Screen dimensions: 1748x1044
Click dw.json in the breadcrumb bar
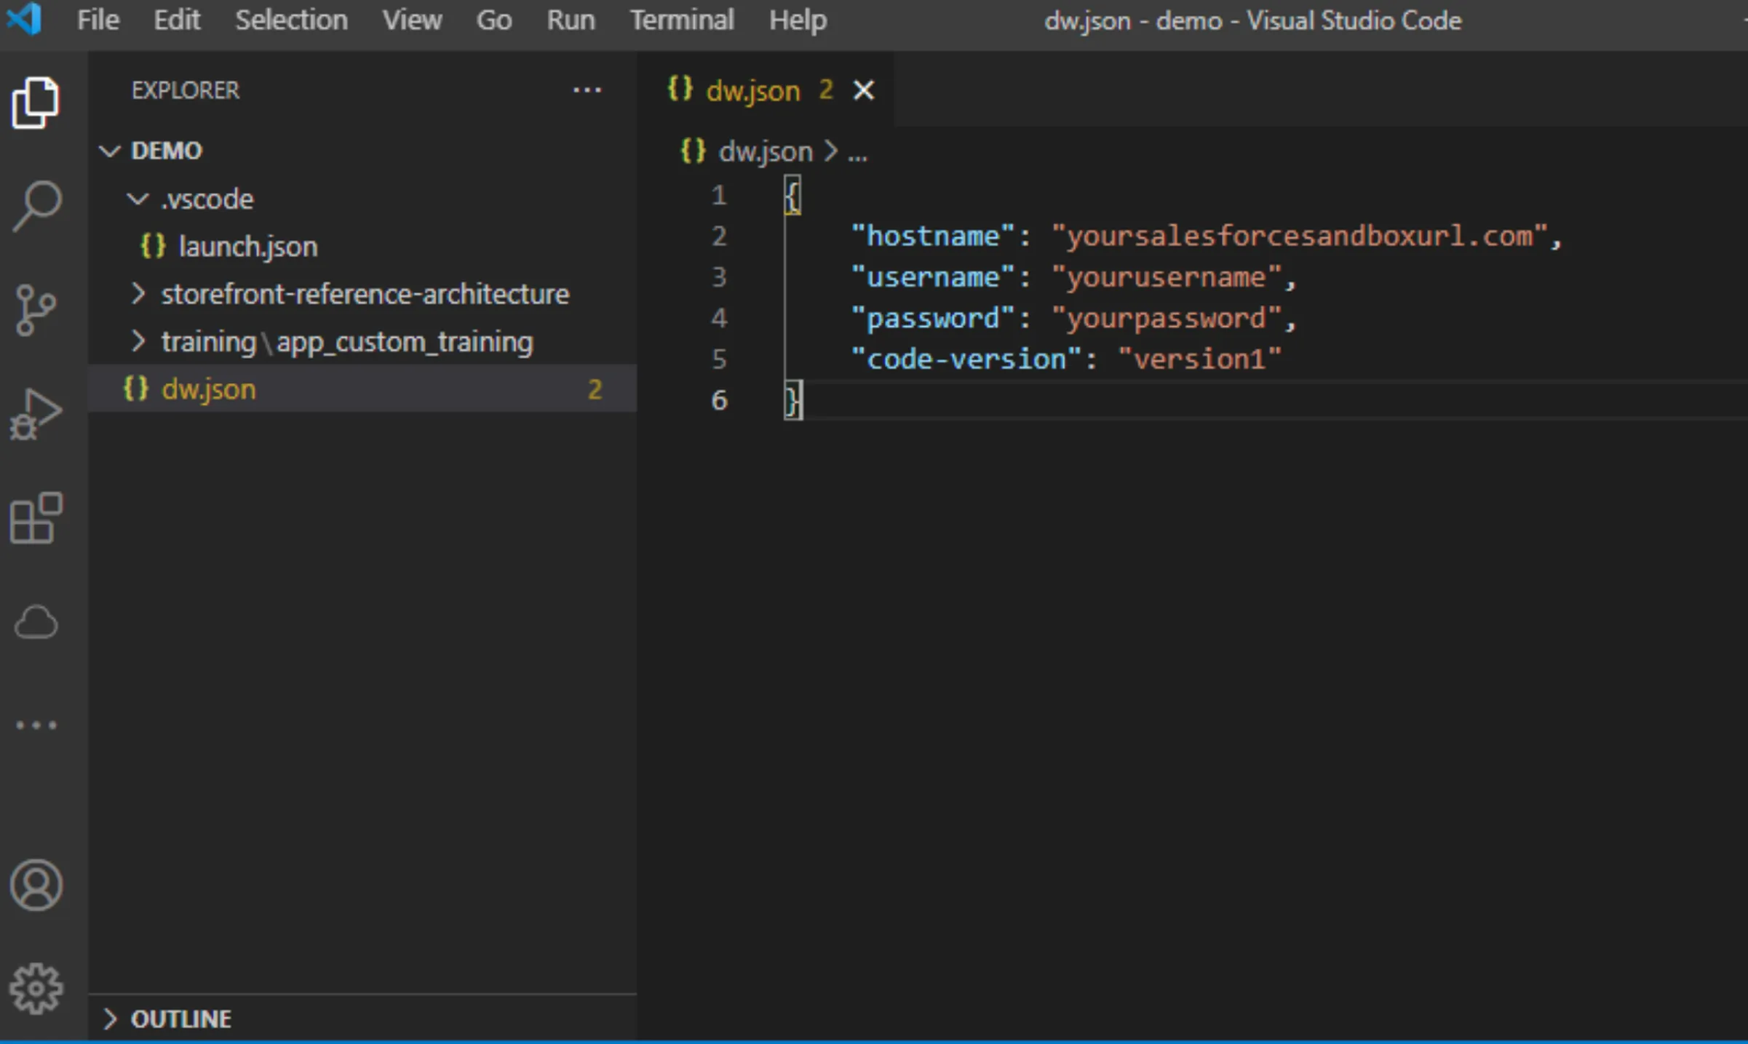[x=764, y=152]
